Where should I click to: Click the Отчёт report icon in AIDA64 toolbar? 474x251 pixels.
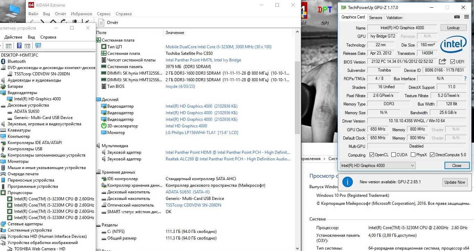[101, 22]
